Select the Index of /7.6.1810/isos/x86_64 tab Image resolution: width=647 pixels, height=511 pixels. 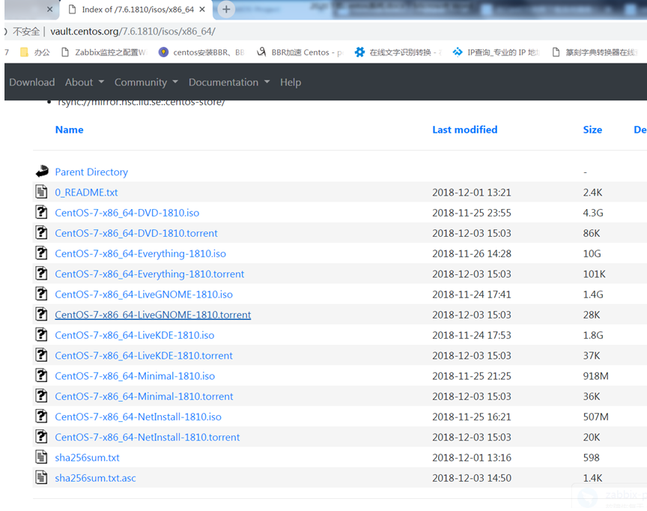(x=136, y=9)
